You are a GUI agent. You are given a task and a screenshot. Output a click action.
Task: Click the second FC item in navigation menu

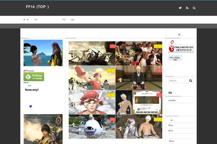pos(64,19)
